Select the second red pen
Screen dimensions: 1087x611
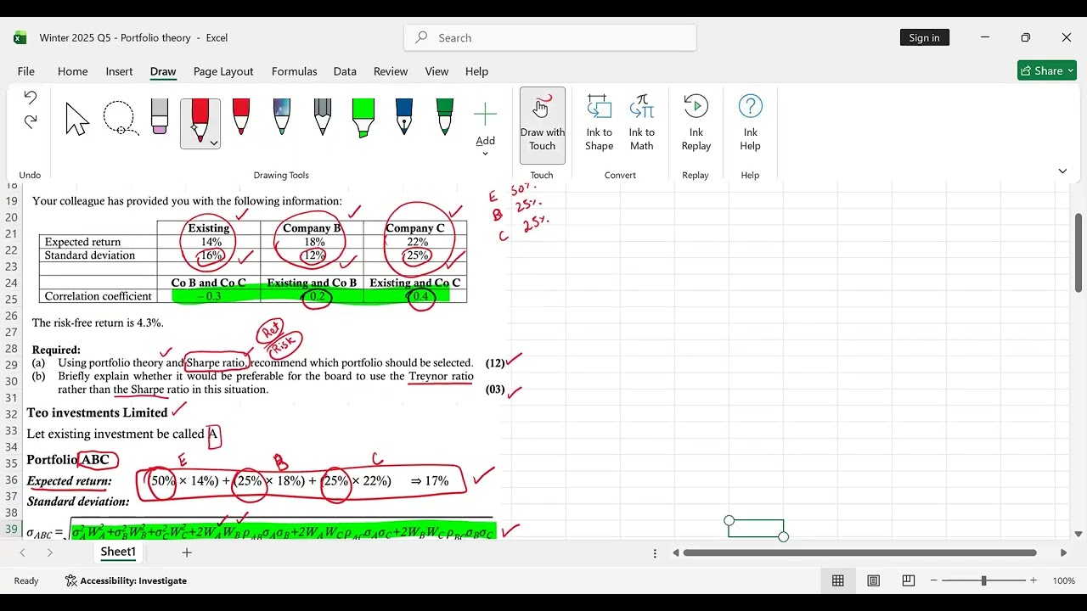click(241, 117)
